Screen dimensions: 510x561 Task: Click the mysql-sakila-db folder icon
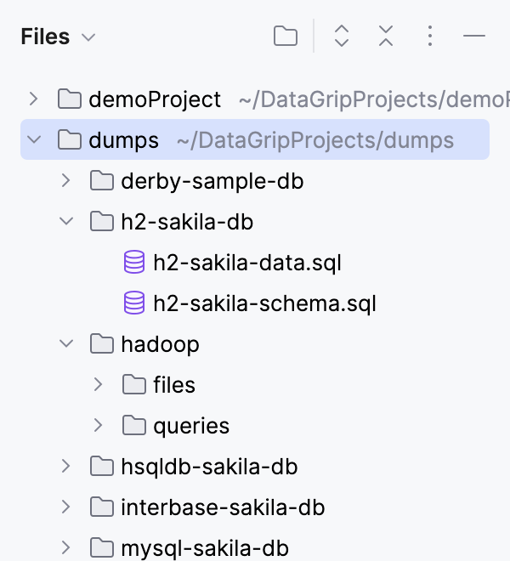(x=102, y=547)
